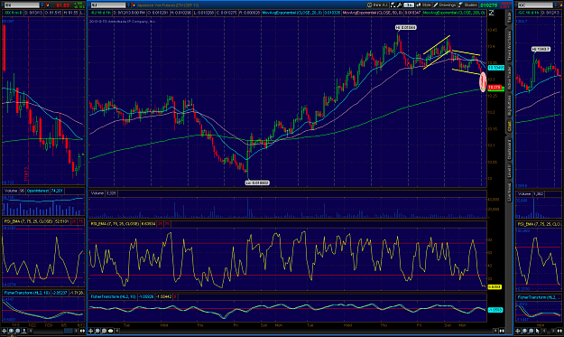Click the zoom-in magnifier below main chart

tap(97, 331)
